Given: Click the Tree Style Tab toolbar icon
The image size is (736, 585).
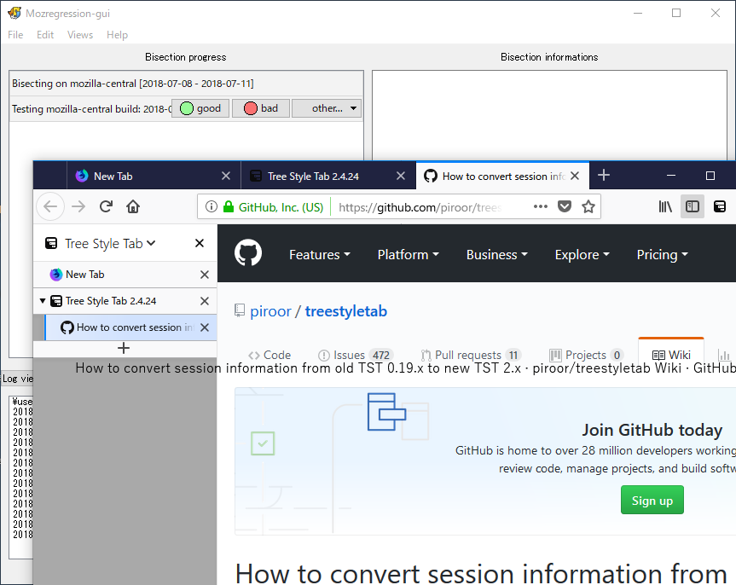Looking at the screenshot, I should (720, 206).
